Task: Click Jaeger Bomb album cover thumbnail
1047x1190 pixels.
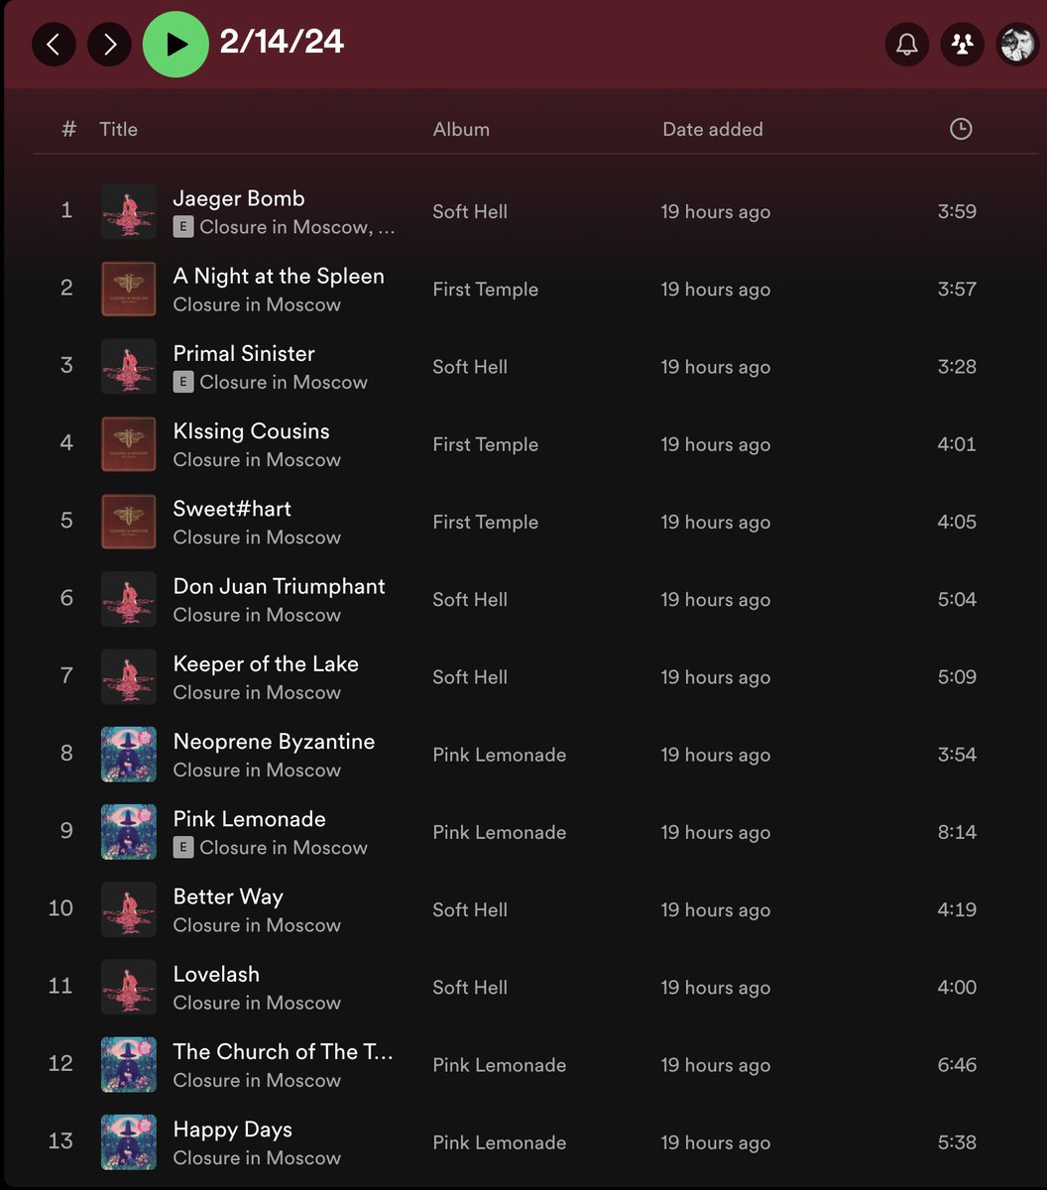Action: [x=129, y=211]
